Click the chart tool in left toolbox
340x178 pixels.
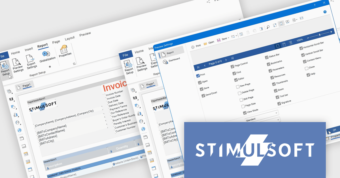tap(16, 115)
